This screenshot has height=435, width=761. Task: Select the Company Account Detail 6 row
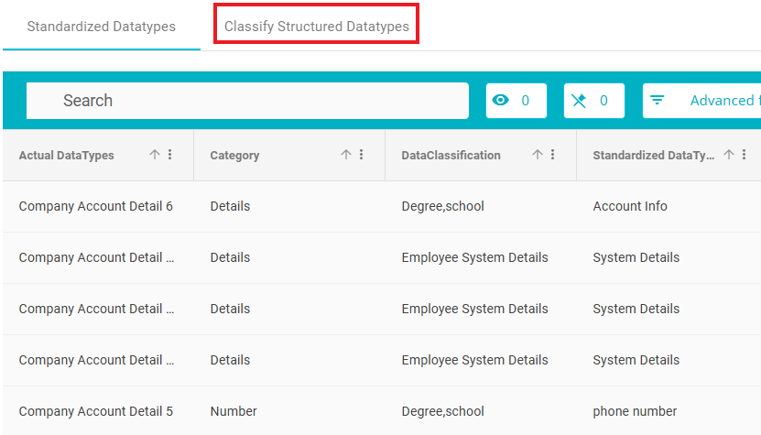point(382,206)
